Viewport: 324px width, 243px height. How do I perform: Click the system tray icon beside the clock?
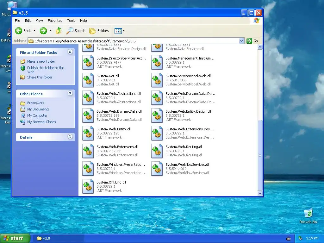click(x=301, y=239)
